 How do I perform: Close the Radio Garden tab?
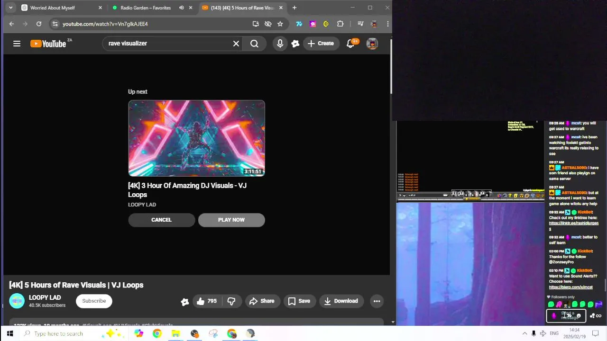point(191,8)
